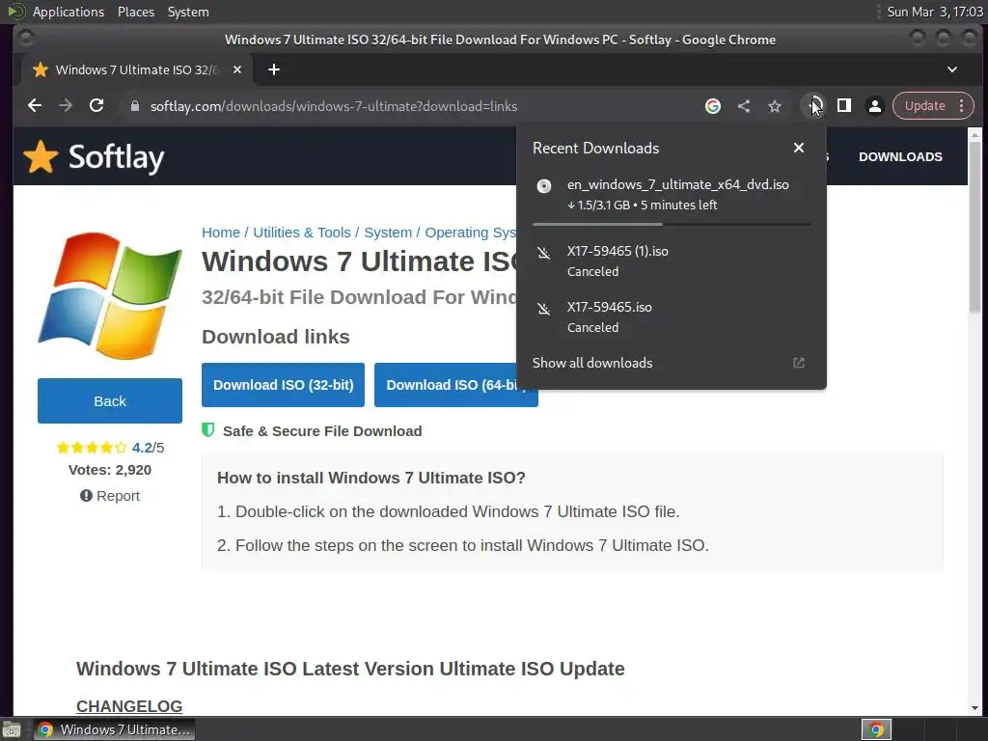Click the Chrome icon in bottom-right panel
This screenshot has width=988, height=741.
pos(876,729)
